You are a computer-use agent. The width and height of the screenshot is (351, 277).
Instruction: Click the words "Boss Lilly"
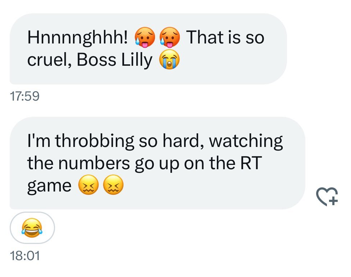pyautogui.click(x=114, y=60)
